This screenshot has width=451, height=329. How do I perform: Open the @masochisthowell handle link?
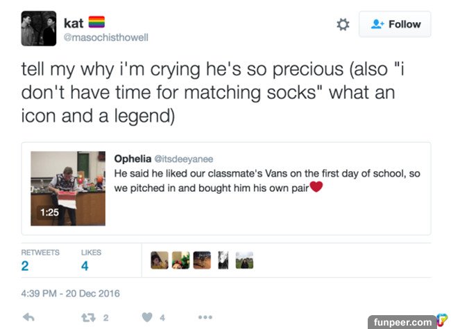point(105,37)
